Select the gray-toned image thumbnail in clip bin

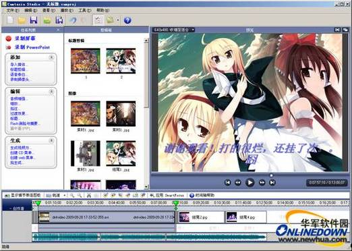tap(86, 153)
